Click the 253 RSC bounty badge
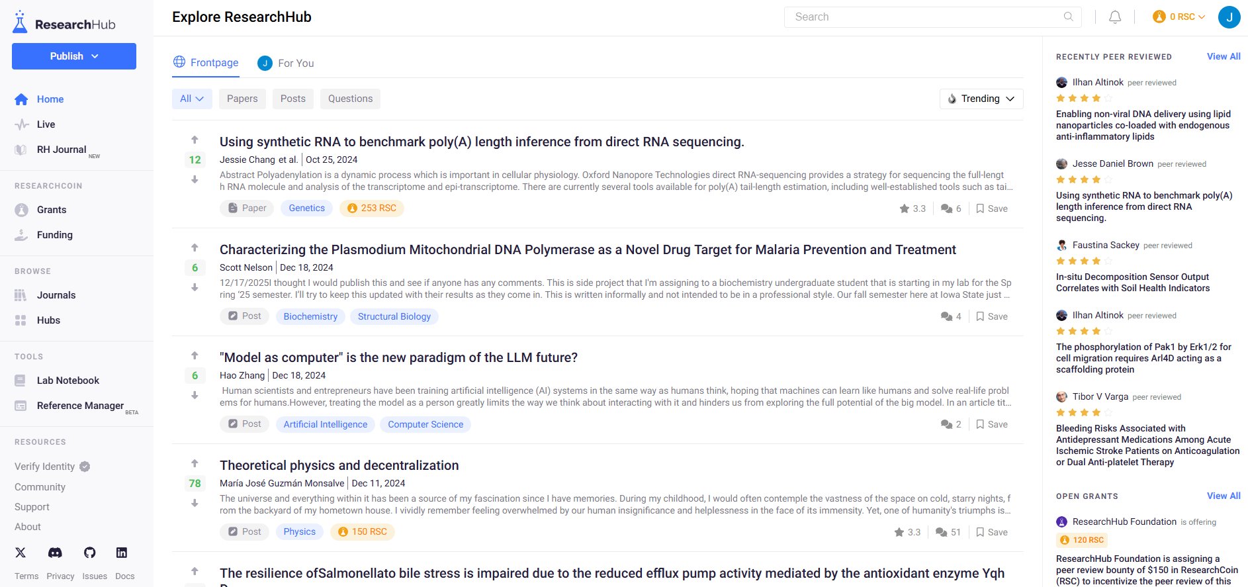This screenshot has height=587, width=1248. tap(372, 208)
